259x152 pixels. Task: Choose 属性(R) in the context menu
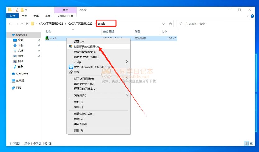click(x=98, y=130)
